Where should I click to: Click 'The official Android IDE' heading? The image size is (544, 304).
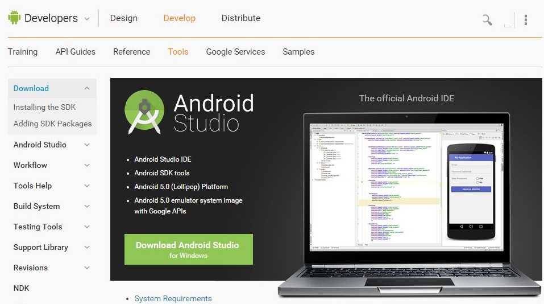[x=406, y=98]
